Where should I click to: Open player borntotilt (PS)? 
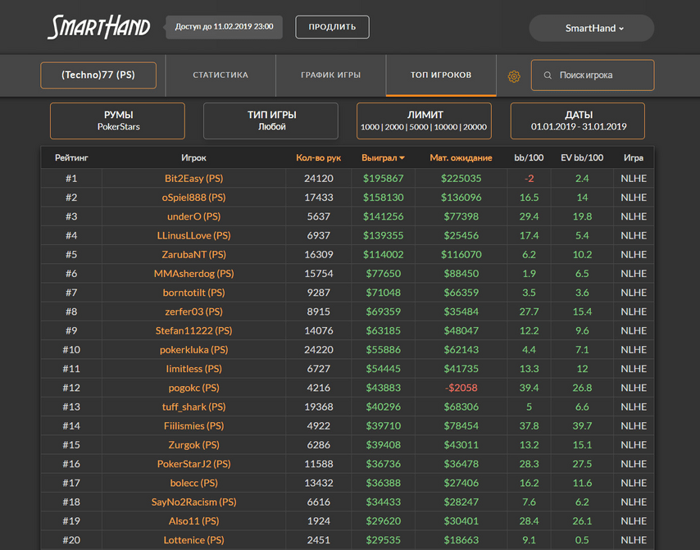coord(193,293)
